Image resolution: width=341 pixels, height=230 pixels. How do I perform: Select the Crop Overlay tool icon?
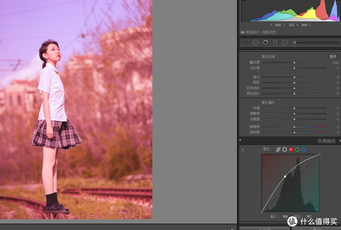(x=245, y=42)
